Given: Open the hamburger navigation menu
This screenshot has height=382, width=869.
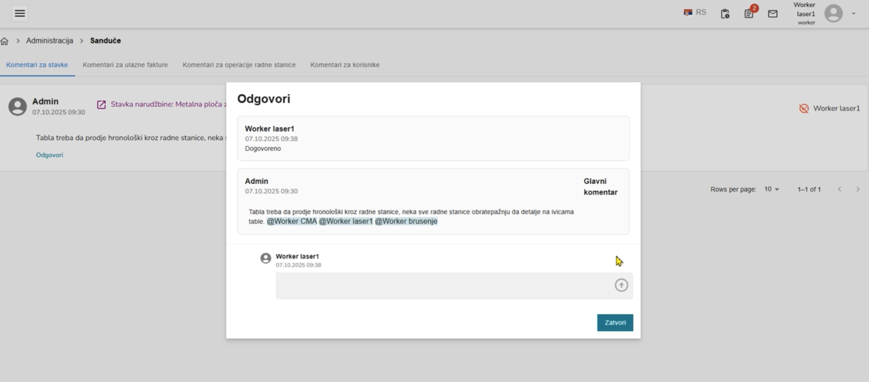Looking at the screenshot, I should tap(20, 13).
